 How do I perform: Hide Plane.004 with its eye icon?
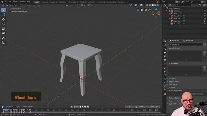tap(205, 24)
